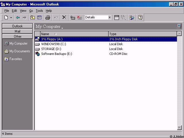The image size is (184, 138).
Task: Click the floppy drive icon for A:
Action: coord(37,39)
